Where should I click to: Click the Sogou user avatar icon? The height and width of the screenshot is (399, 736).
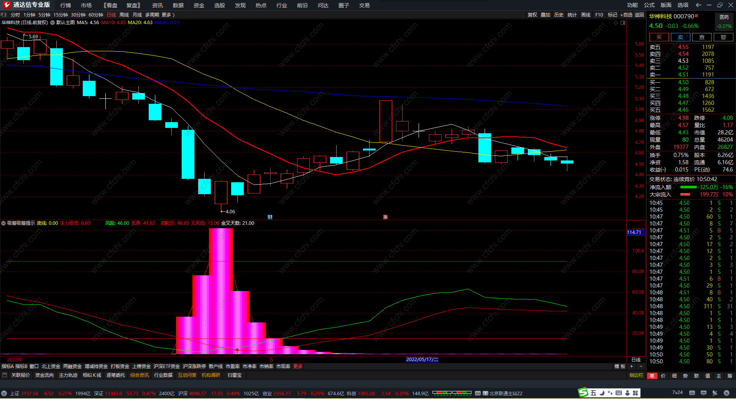628,393
